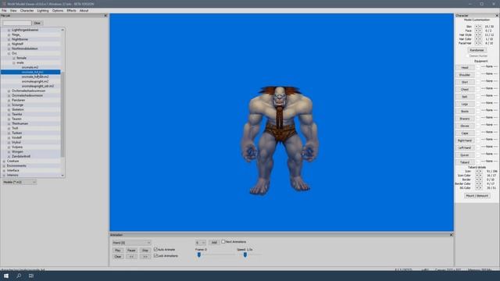Open the File menu
Screen dimensions: 500x281
click(x=4, y=10)
